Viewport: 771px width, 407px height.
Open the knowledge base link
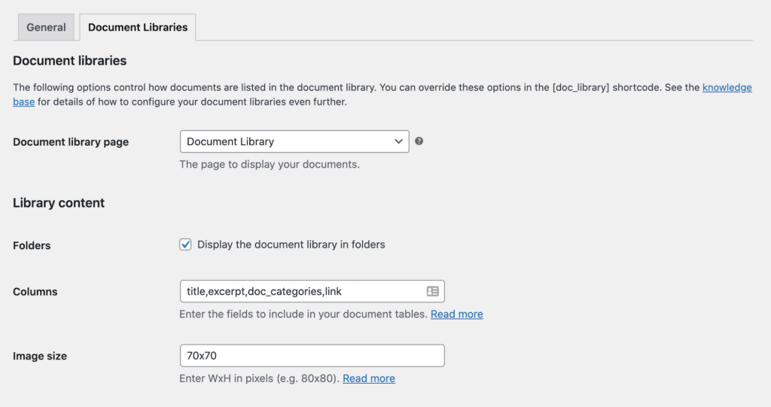click(x=727, y=87)
